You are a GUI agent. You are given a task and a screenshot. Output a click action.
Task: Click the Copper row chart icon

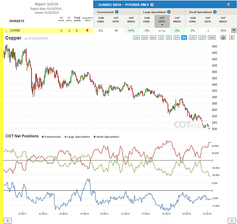pos(6,31)
